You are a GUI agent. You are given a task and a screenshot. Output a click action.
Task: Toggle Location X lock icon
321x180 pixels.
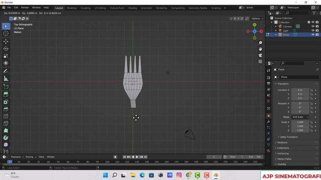311,90
